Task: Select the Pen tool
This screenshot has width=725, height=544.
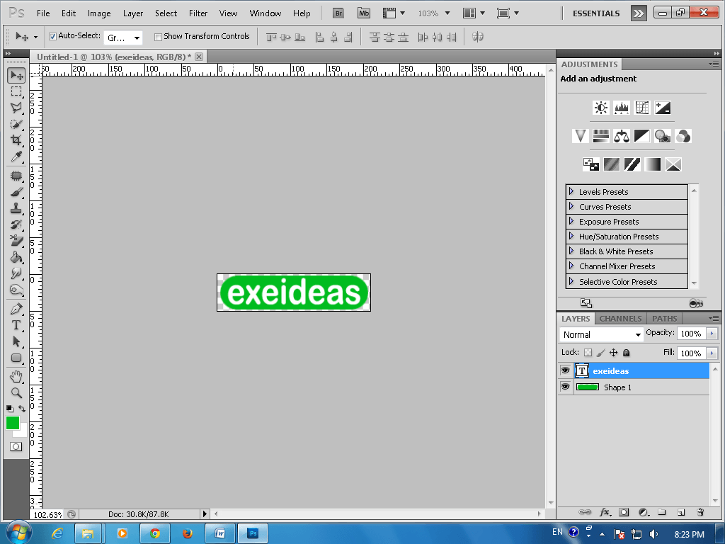Action: 16,309
